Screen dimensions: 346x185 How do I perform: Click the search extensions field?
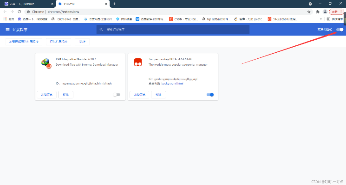coord(173,30)
